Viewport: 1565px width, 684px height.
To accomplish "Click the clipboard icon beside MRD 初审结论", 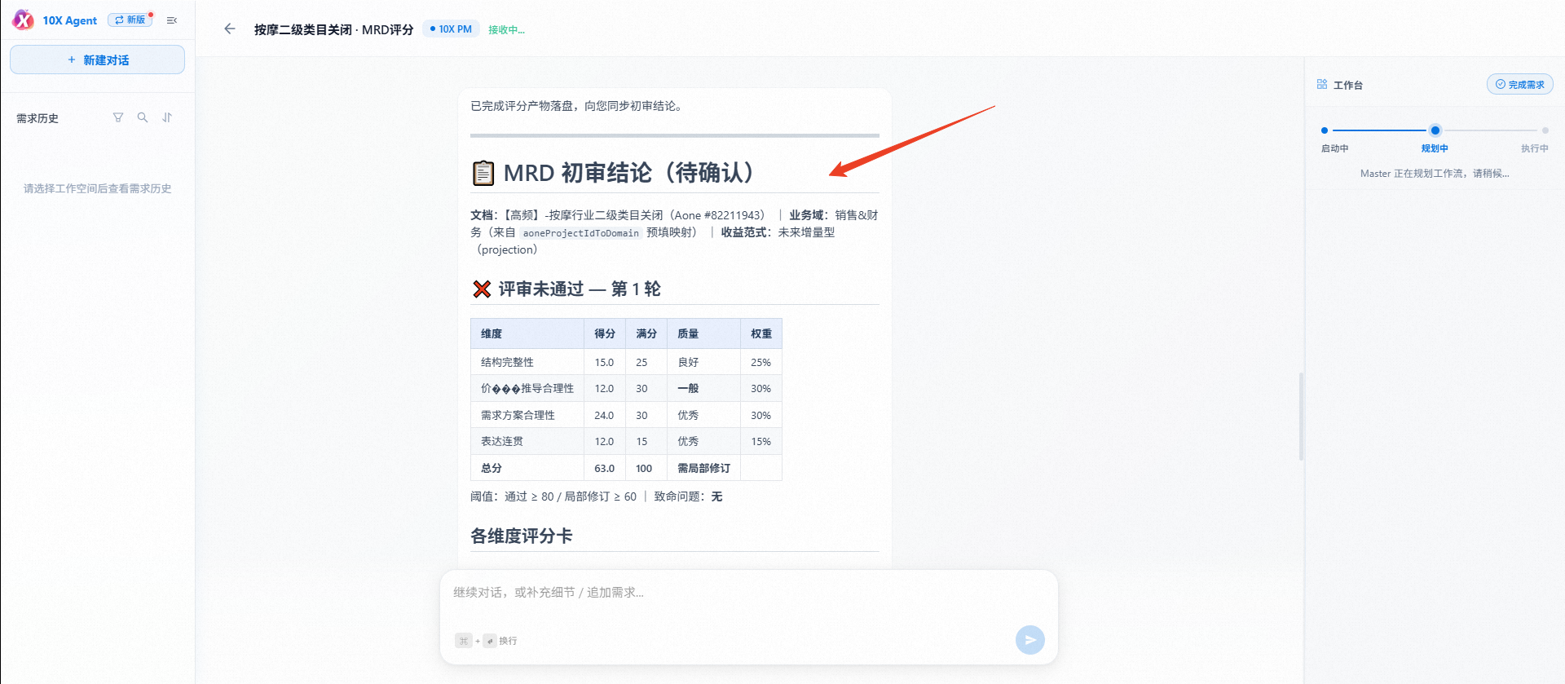I will click(483, 173).
